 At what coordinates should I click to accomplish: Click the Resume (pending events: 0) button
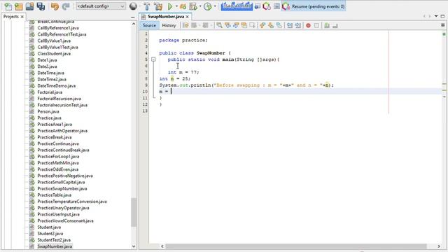coord(314,6)
